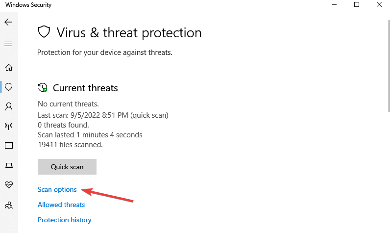Open App & browser control icon
This screenshot has height=233, width=390.
(x=9, y=145)
